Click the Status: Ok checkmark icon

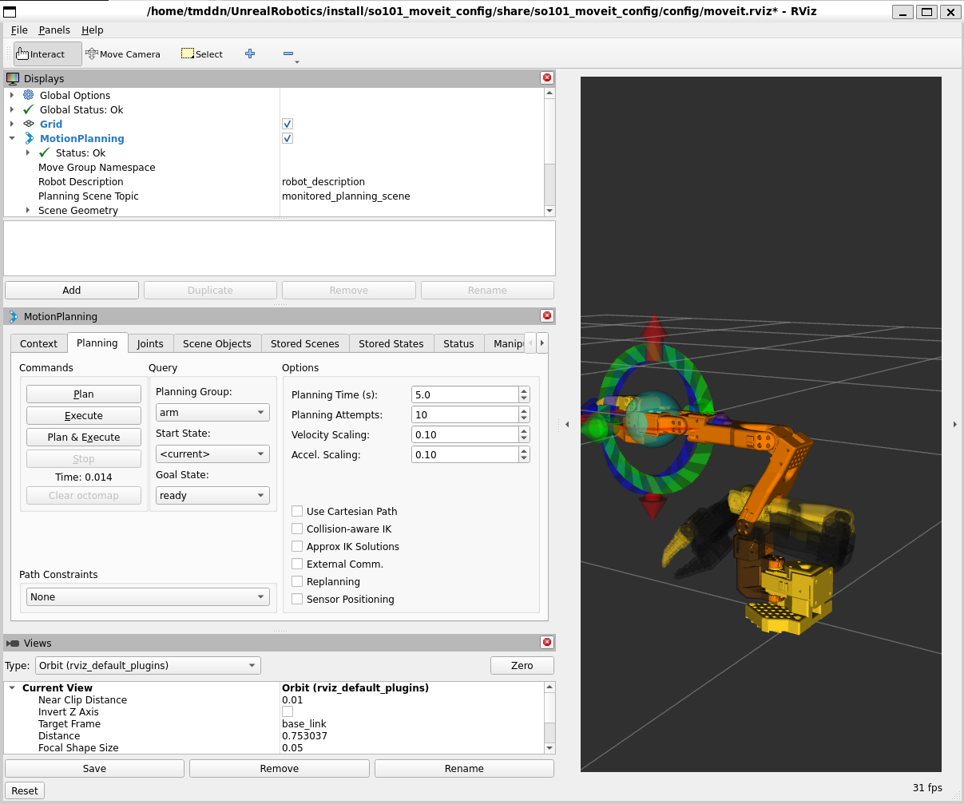coord(45,152)
